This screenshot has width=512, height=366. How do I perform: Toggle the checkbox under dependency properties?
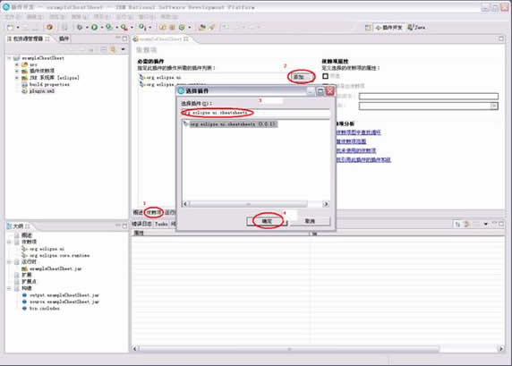tap(325, 76)
